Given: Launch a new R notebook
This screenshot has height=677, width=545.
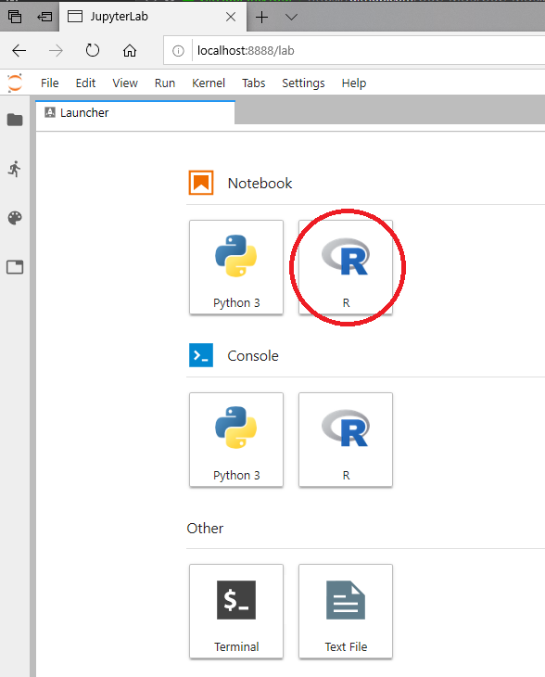Looking at the screenshot, I should tap(346, 267).
